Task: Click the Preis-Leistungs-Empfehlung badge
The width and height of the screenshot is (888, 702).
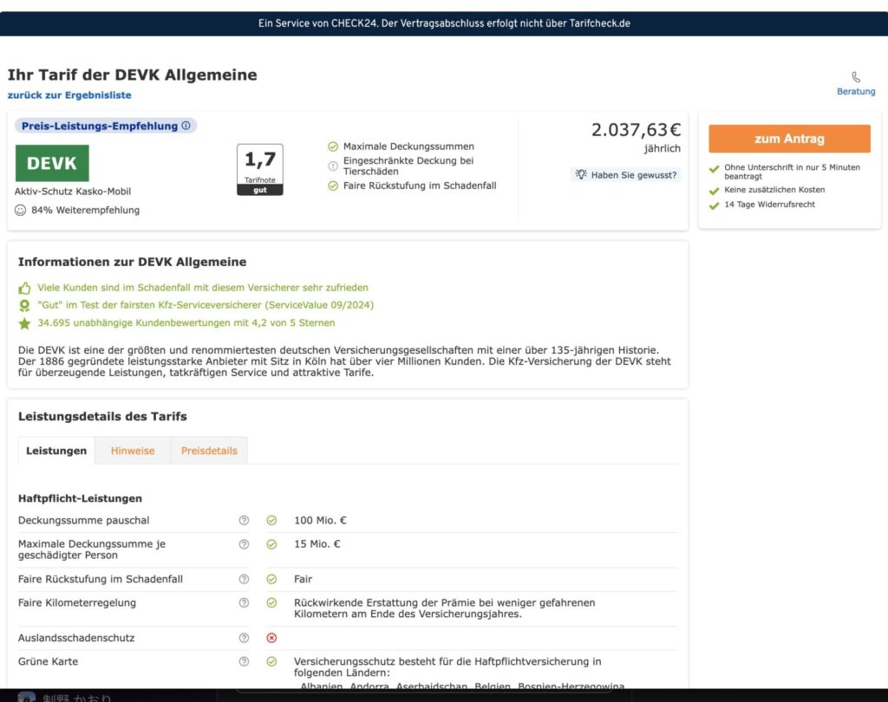Action: pos(106,126)
